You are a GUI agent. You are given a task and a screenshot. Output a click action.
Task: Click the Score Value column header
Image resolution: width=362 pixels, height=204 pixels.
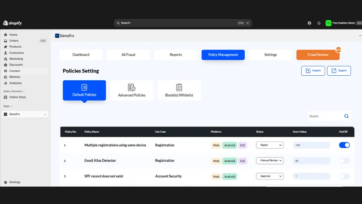click(x=300, y=132)
